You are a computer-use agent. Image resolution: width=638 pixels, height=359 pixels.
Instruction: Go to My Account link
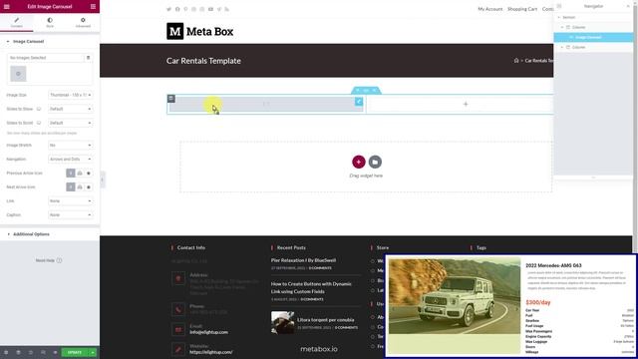tap(490, 9)
